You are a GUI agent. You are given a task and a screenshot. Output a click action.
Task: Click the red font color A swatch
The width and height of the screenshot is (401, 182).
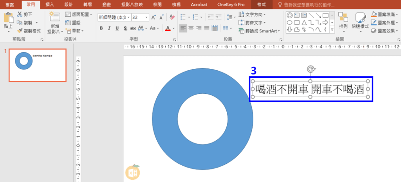click(x=168, y=28)
